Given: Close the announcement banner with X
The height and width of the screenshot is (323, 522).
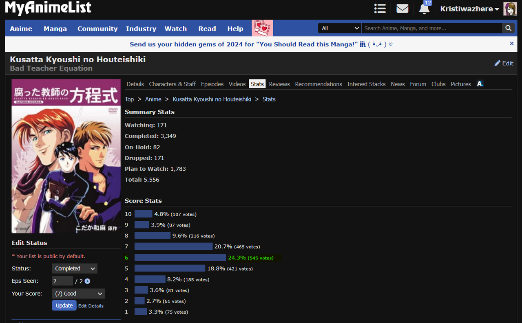Looking at the screenshot, I should click(512, 44).
